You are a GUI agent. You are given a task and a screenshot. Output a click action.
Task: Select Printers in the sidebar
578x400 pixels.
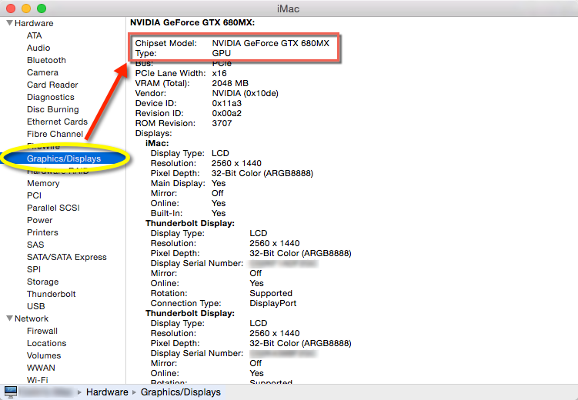click(42, 232)
